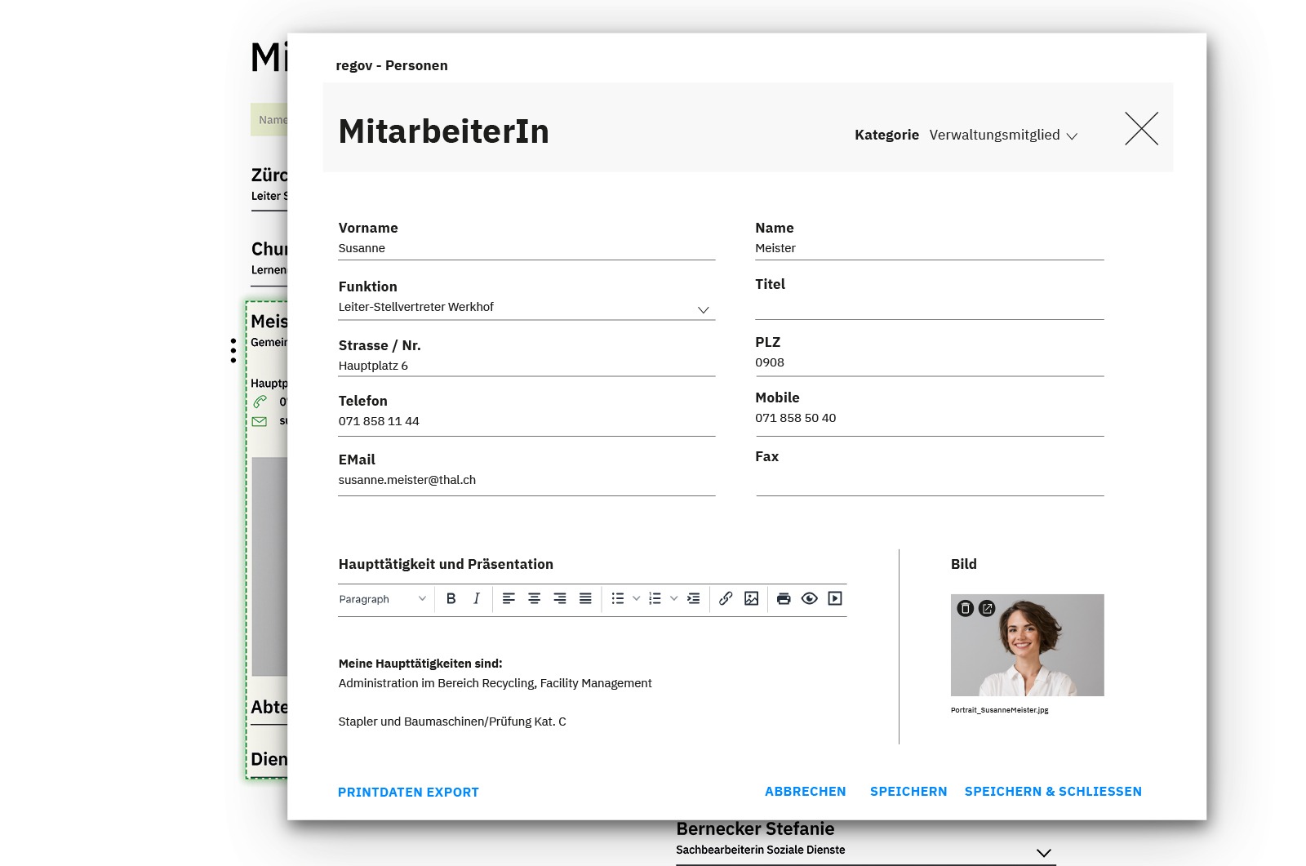
Task: Open the bulleted list options chevron
Action: click(636, 598)
